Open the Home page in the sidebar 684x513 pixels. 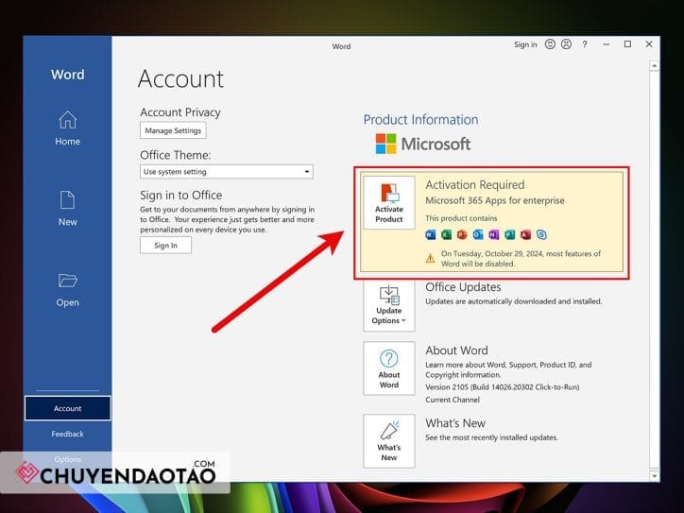[x=68, y=128]
